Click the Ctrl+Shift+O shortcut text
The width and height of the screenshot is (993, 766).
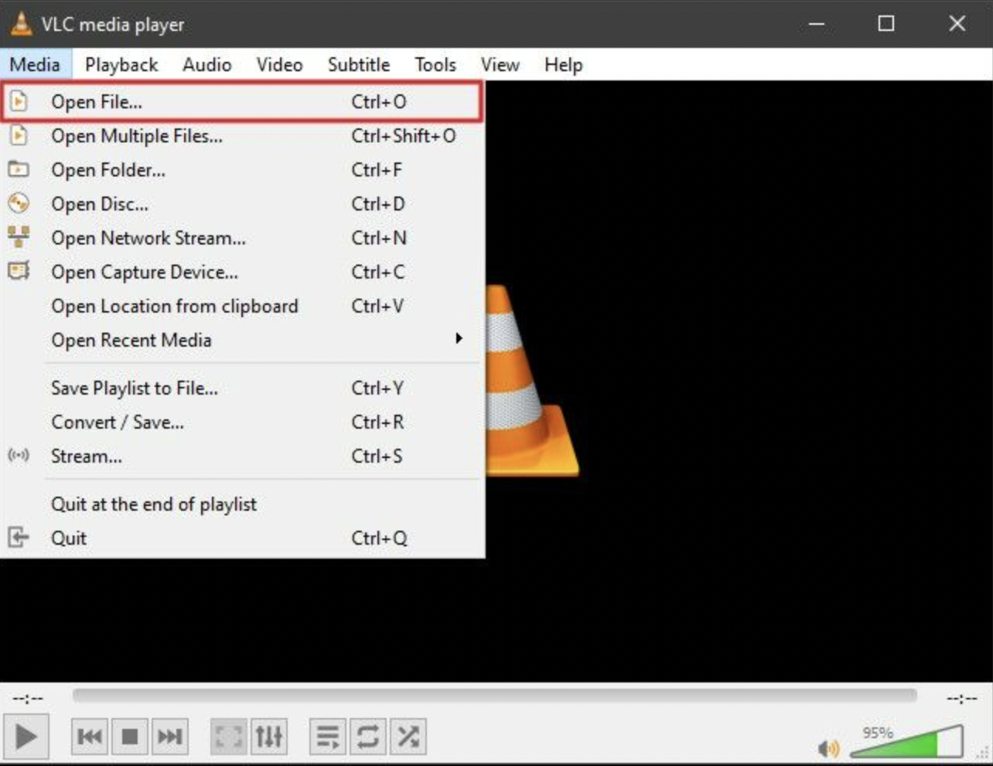pyautogui.click(x=404, y=135)
